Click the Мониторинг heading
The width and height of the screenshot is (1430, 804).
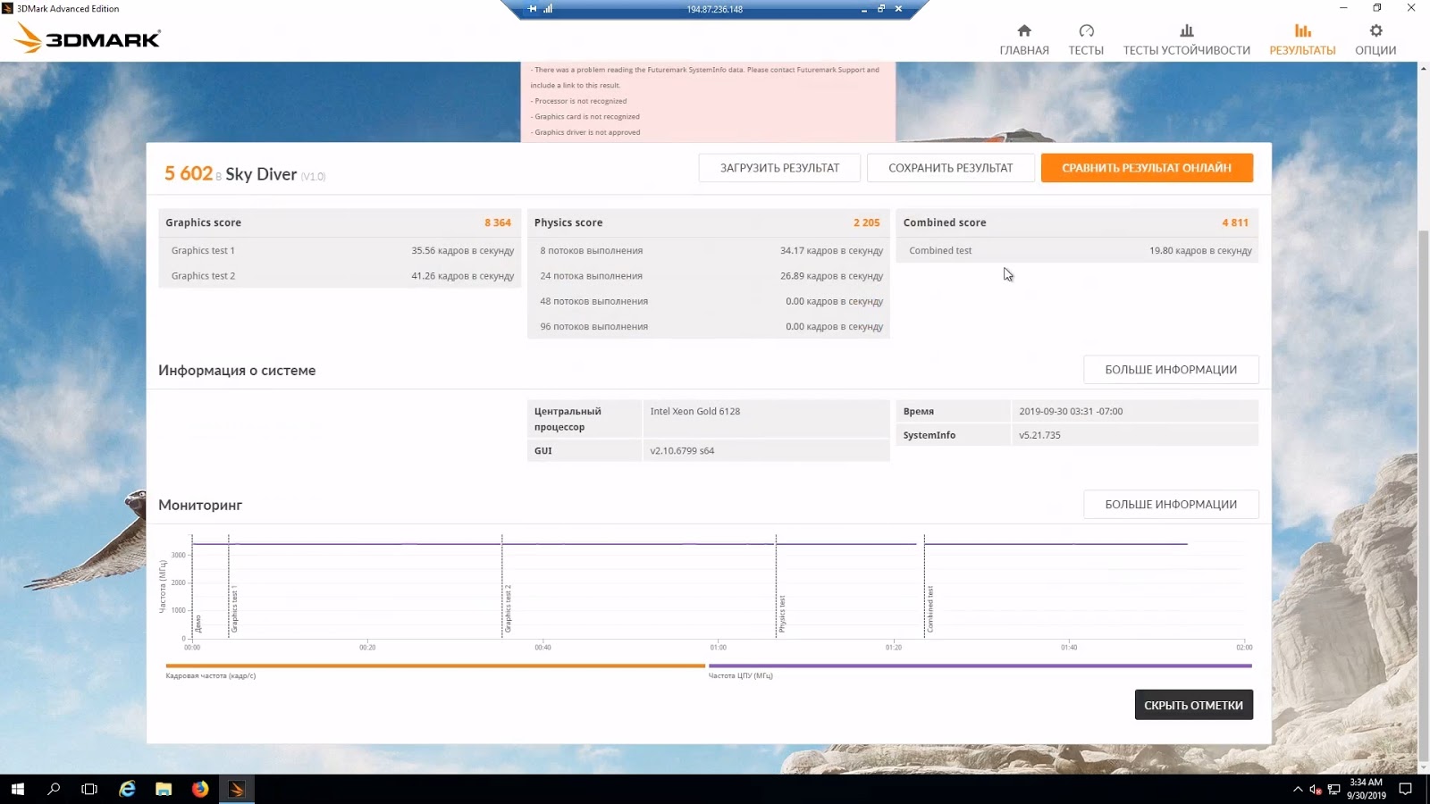(x=200, y=505)
